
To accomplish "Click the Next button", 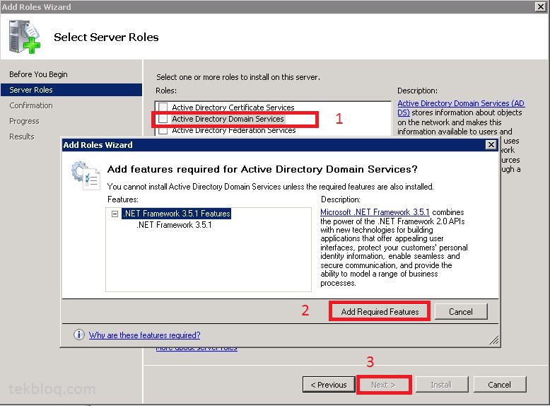I will 383,385.
